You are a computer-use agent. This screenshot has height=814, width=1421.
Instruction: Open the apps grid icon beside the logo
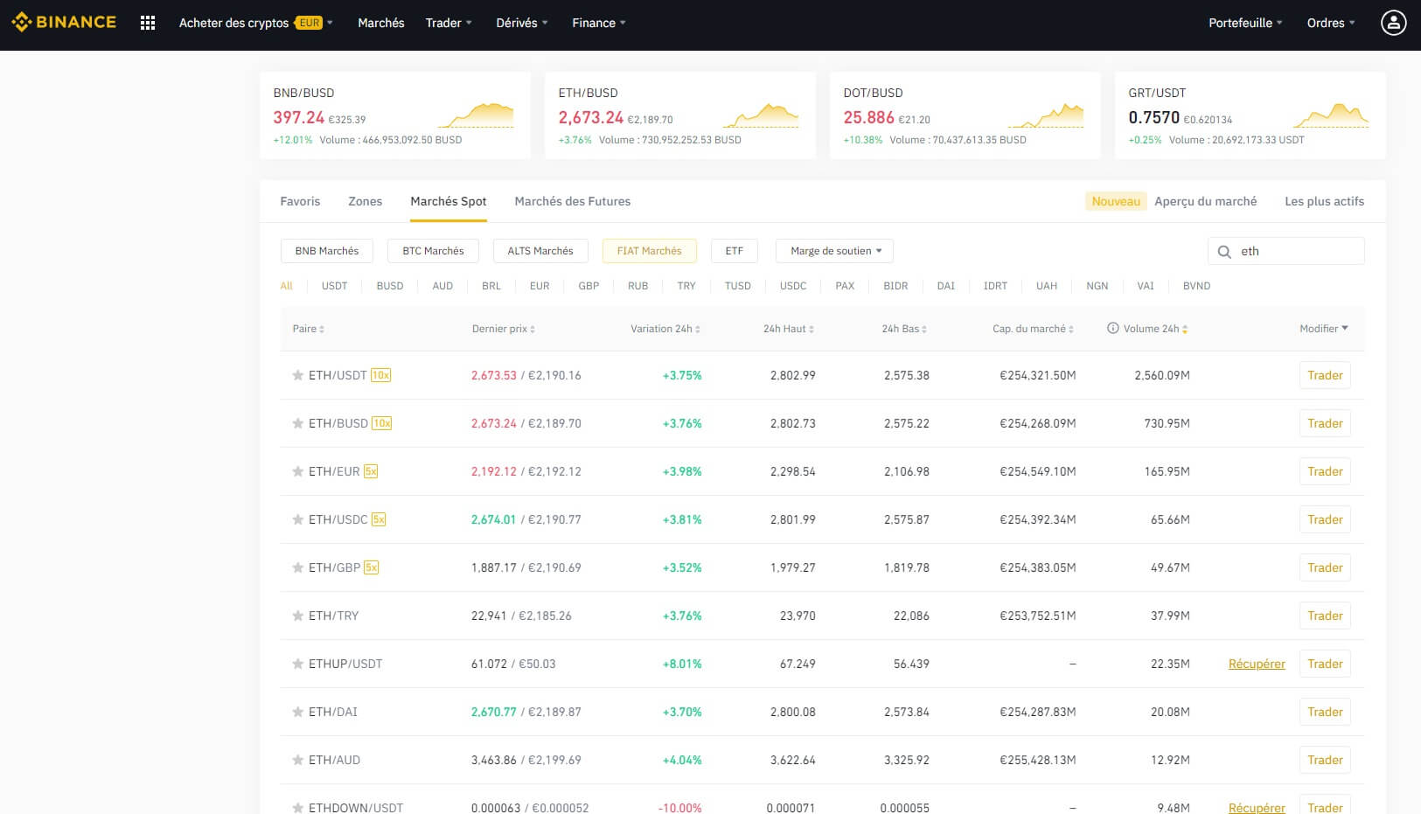147,22
